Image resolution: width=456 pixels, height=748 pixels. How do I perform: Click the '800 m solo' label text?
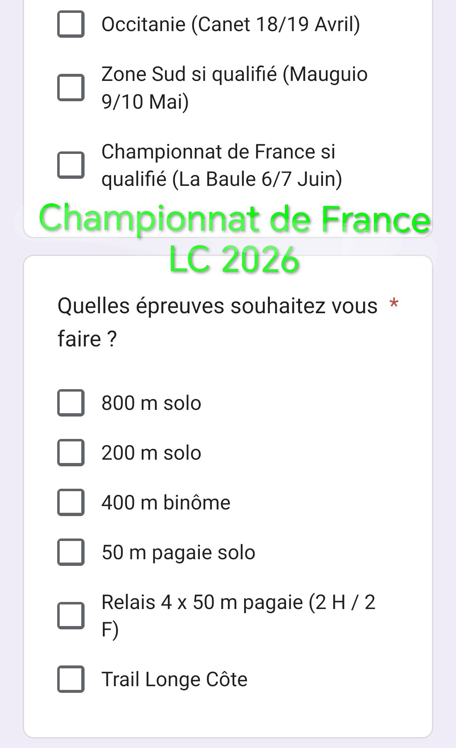coord(151,403)
